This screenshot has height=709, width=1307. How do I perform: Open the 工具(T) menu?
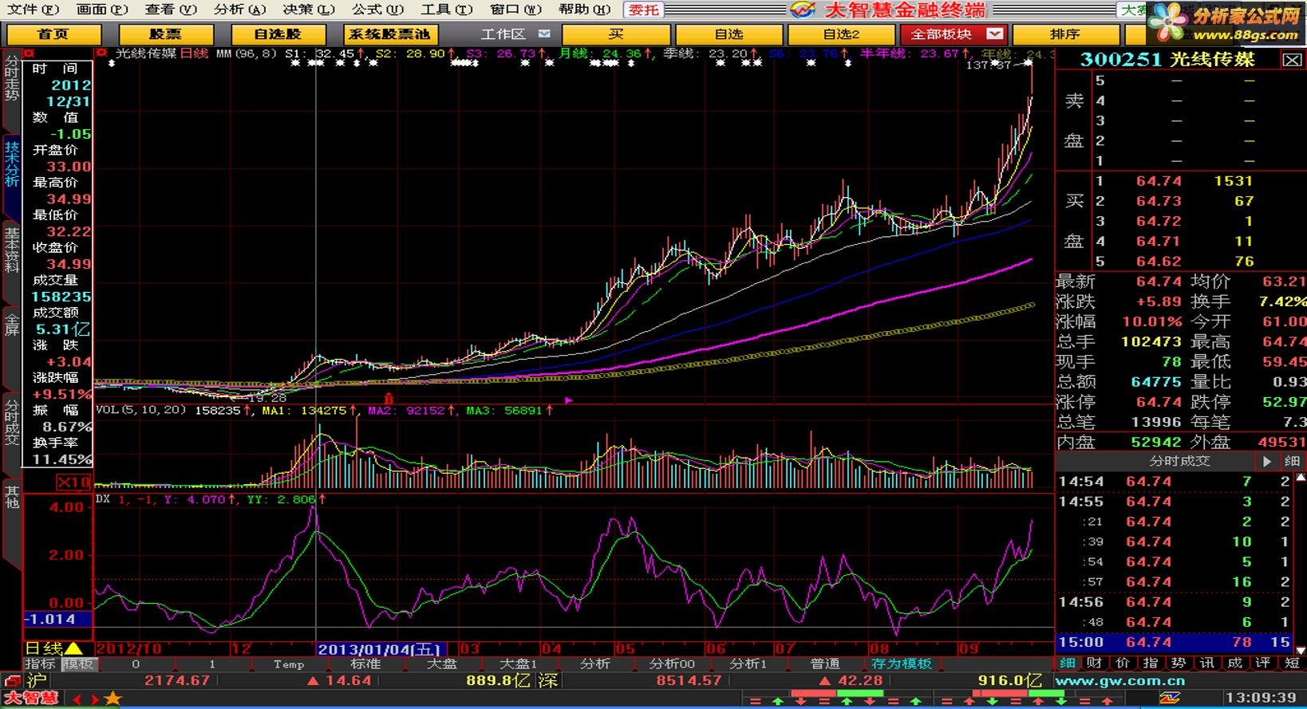coord(447,10)
